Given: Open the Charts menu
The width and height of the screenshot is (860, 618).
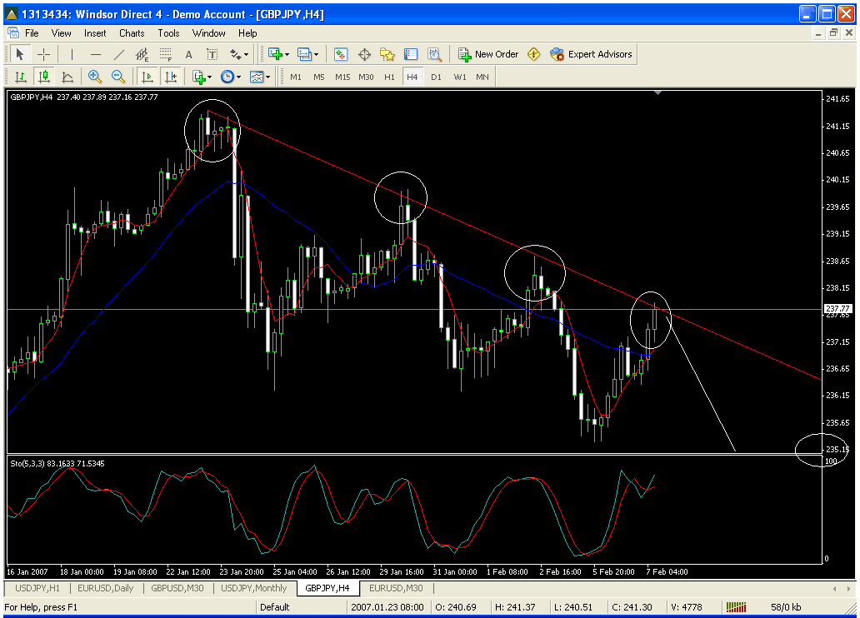Looking at the screenshot, I should (x=132, y=33).
